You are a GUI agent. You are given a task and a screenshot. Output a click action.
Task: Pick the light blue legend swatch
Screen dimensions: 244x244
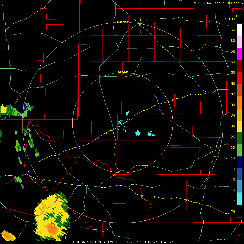coord(239,187)
